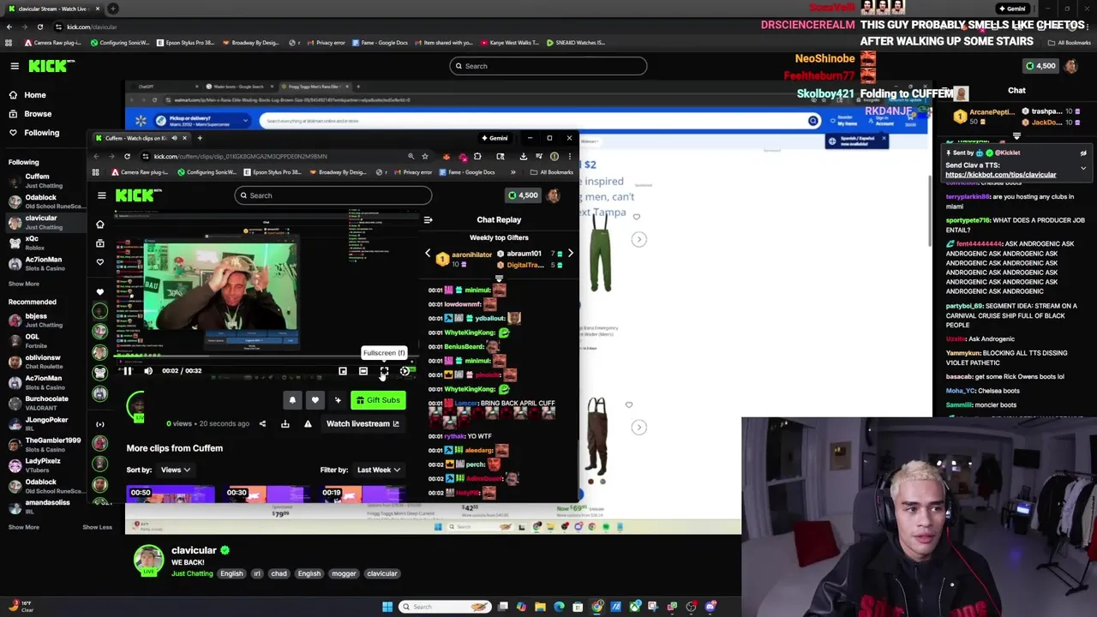Screen dimensions: 1097x617
Task: Open Microsoft Store from taskbar
Action: click(x=578, y=607)
